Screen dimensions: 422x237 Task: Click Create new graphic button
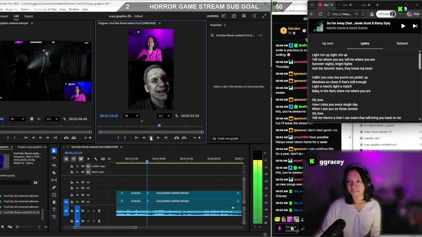click(226, 139)
